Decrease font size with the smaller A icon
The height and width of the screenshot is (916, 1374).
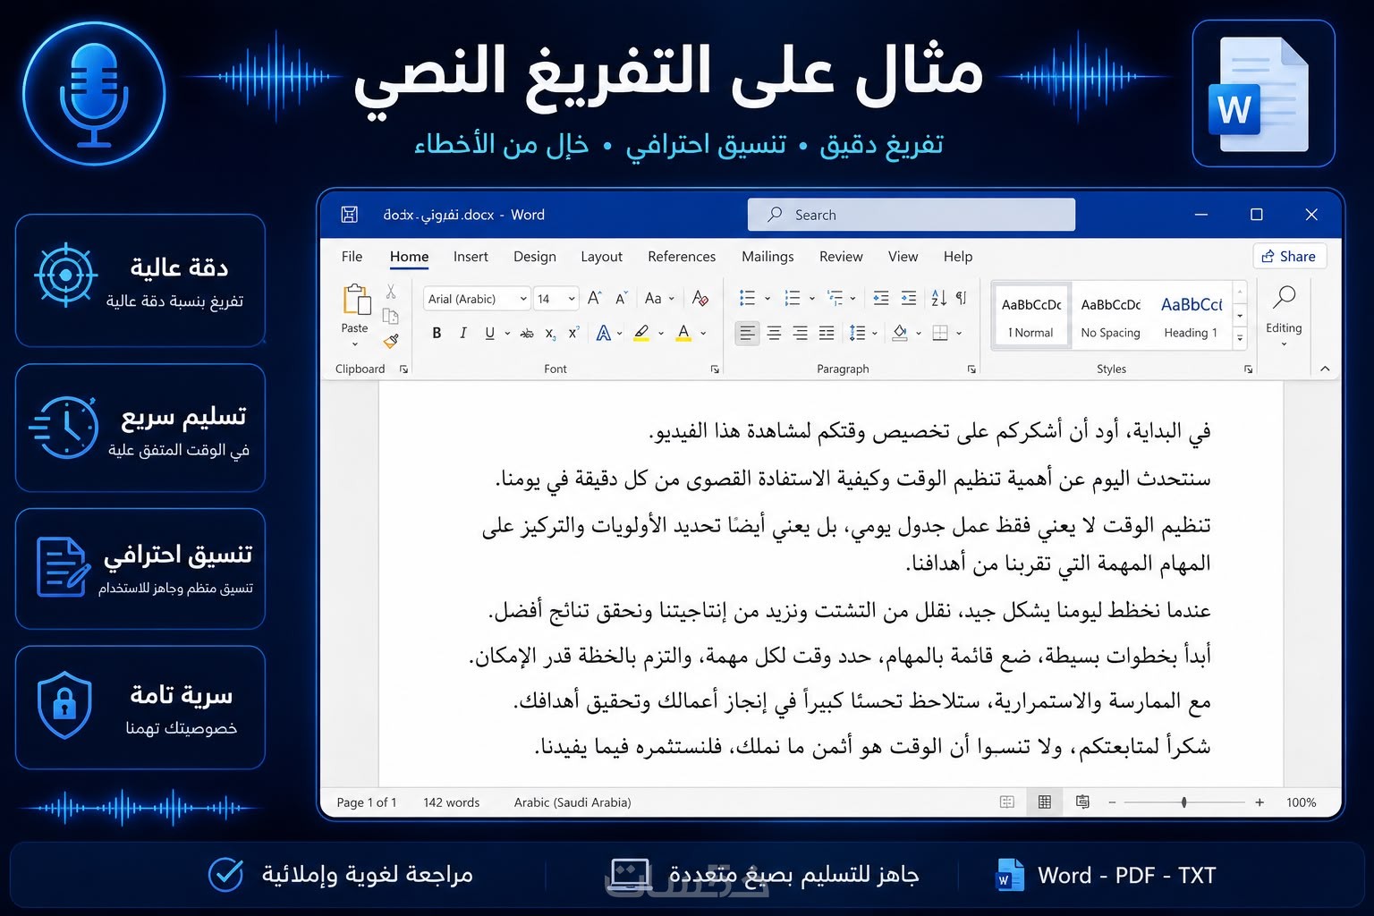(x=622, y=298)
